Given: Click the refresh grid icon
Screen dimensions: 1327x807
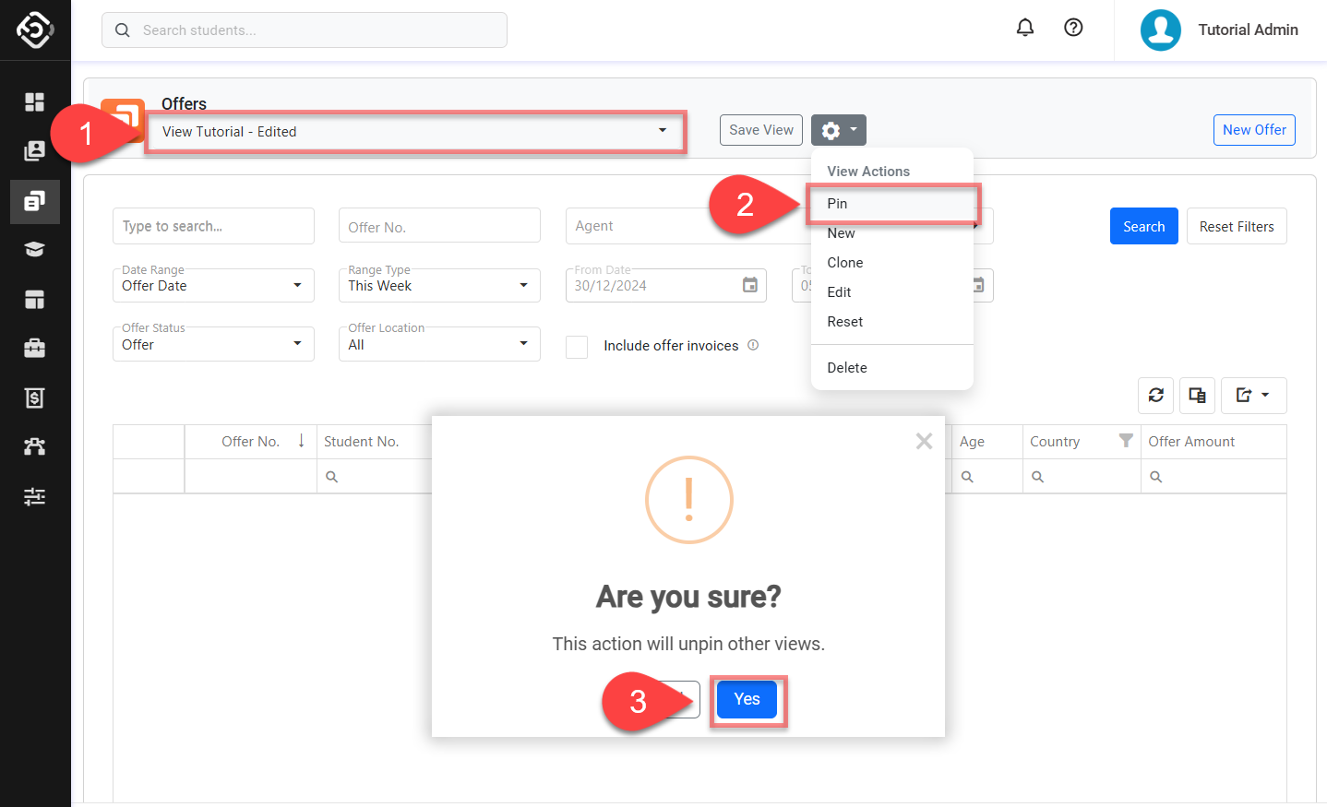Looking at the screenshot, I should click(1155, 396).
